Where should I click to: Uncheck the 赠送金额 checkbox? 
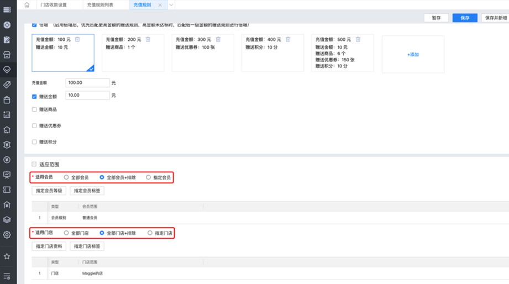(34, 96)
